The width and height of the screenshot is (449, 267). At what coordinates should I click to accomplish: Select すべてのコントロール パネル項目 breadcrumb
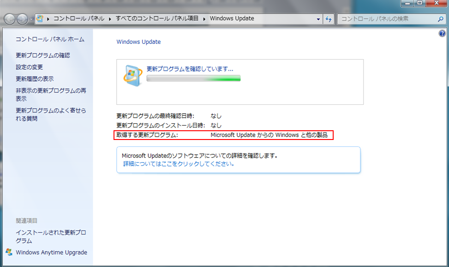click(x=157, y=18)
